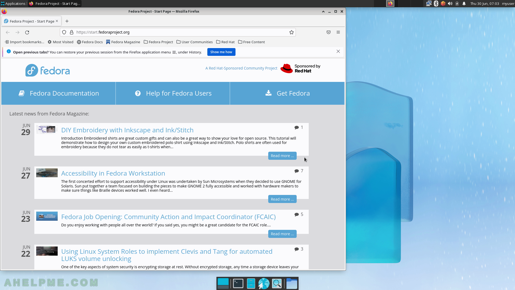Open the volume control

(450, 3)
